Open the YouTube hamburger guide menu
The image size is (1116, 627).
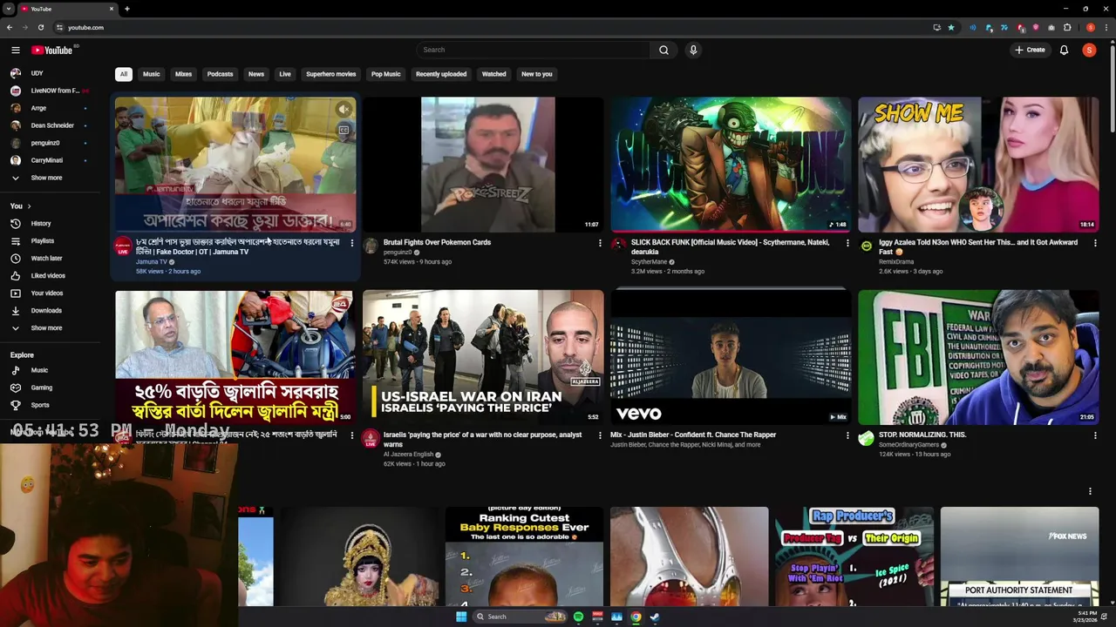point(16,51)
